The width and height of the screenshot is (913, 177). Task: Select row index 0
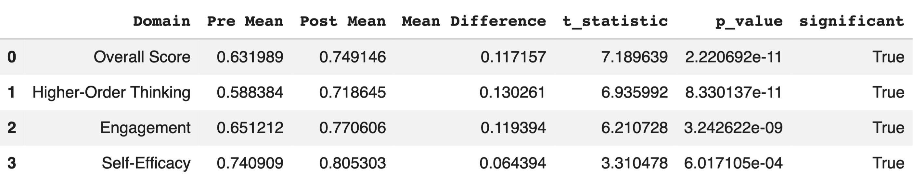point(12,57)
